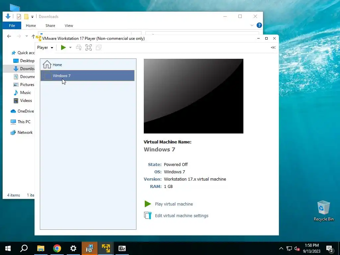Select Network in Explorer sidebar
The image size is (340, 255).
click(x=22, y=132)
